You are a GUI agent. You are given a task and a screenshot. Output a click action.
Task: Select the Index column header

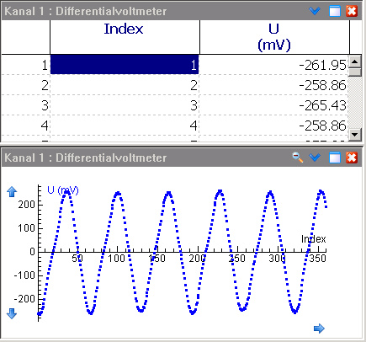pos(125,37)
